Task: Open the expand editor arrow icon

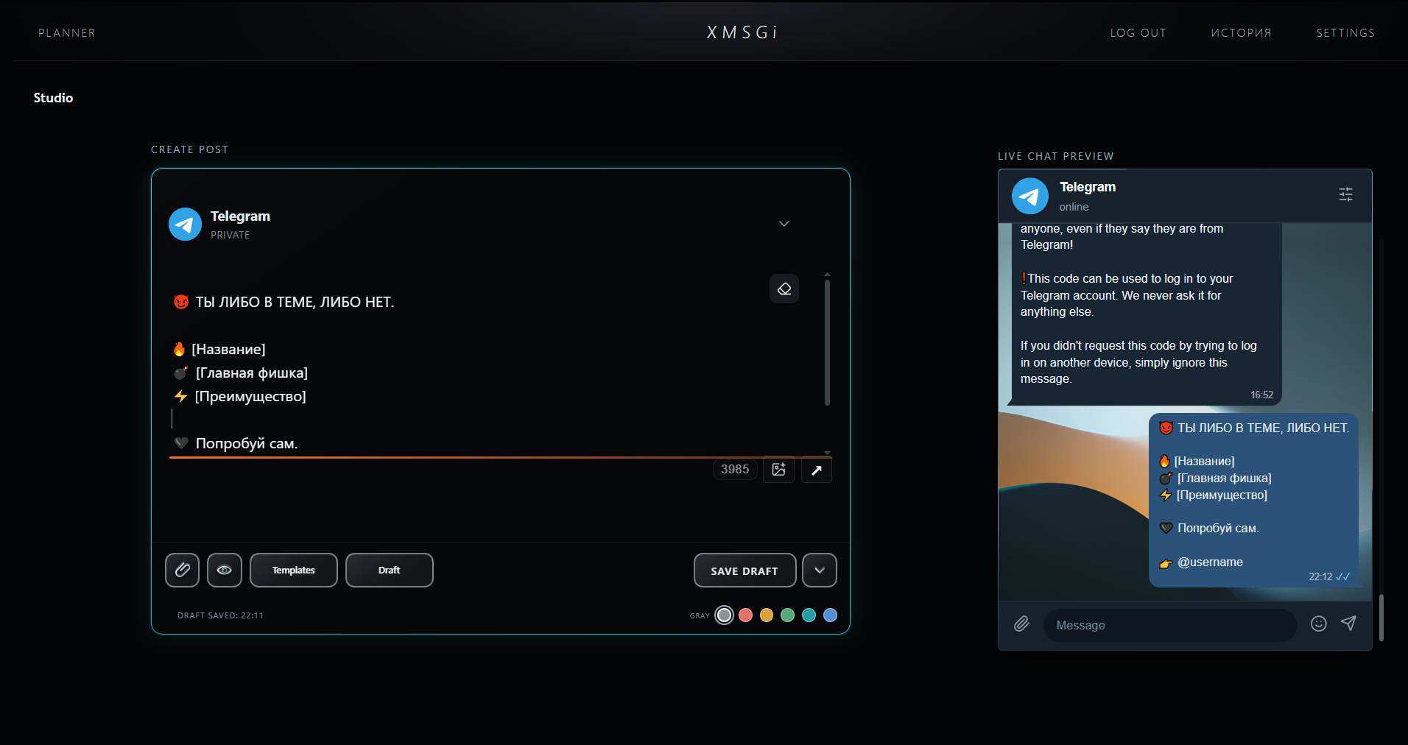Action: click(x=817, y=470)
